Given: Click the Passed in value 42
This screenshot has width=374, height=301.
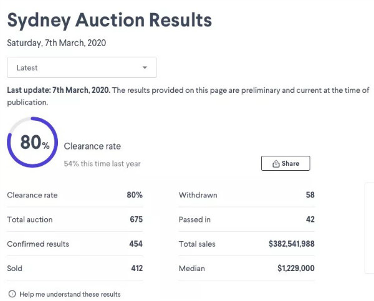Looking at the screenshot, I should pyautogui.click(x=310, y=219).
